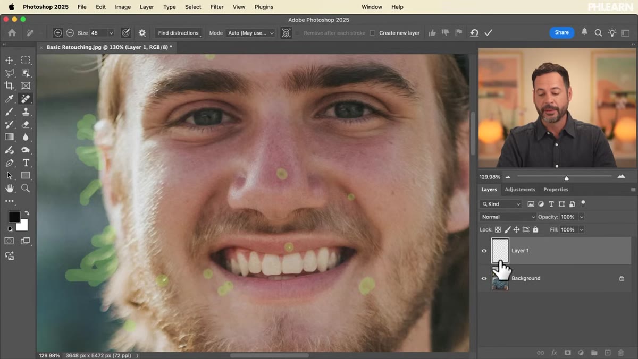The width and height of the screenshot is (638, 359).
Task: Click the thumbs-up feedback icon
Action: [x=432, y=33]
